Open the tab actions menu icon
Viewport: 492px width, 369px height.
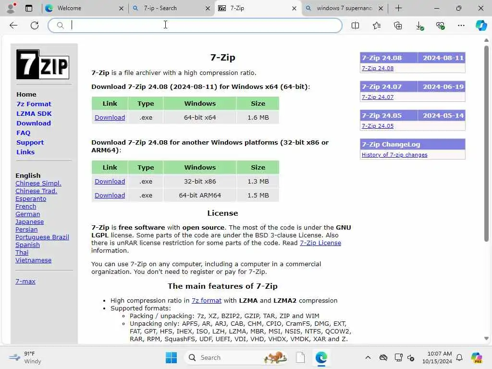click(29, 8)
